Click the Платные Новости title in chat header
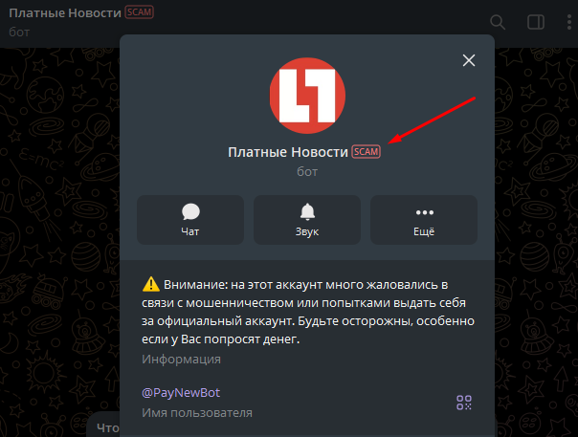This screenshot has height=437, width=578. (65, 12)
